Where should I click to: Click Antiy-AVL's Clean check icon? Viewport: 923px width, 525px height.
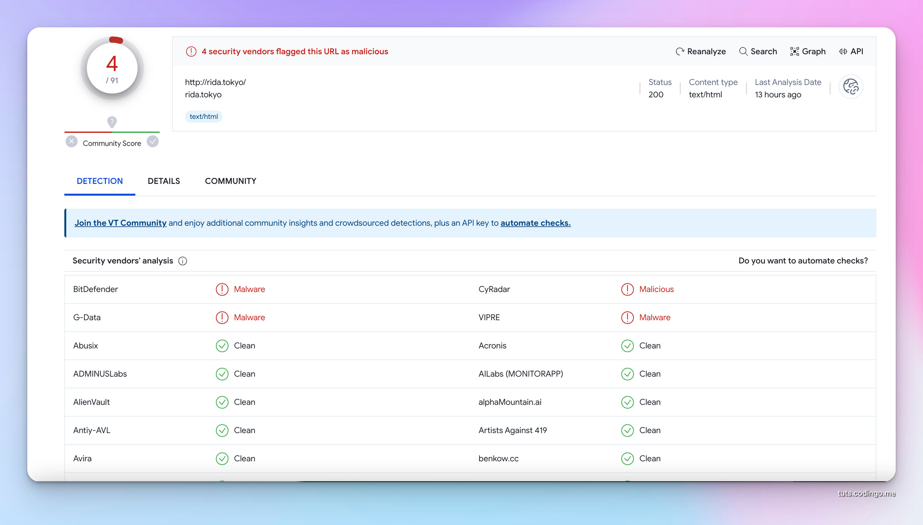[222, 430]
